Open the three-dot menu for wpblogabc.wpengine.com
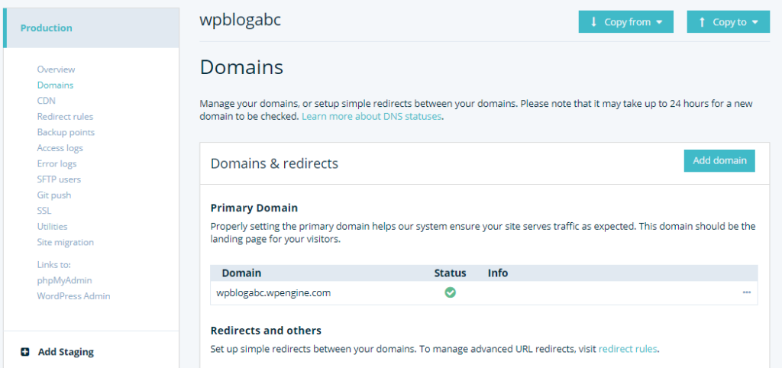This screenshot has width=782, height=368. pyautogui.click(x=747, y=292)
